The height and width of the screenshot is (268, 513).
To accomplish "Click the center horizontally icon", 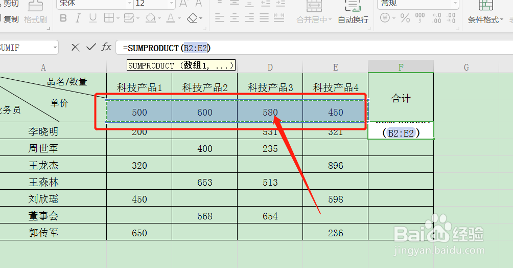I will 234,18.
